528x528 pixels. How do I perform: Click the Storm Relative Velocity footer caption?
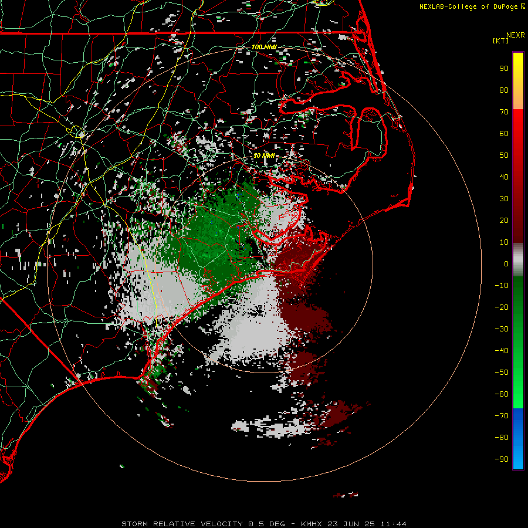[x=263, y=524]
